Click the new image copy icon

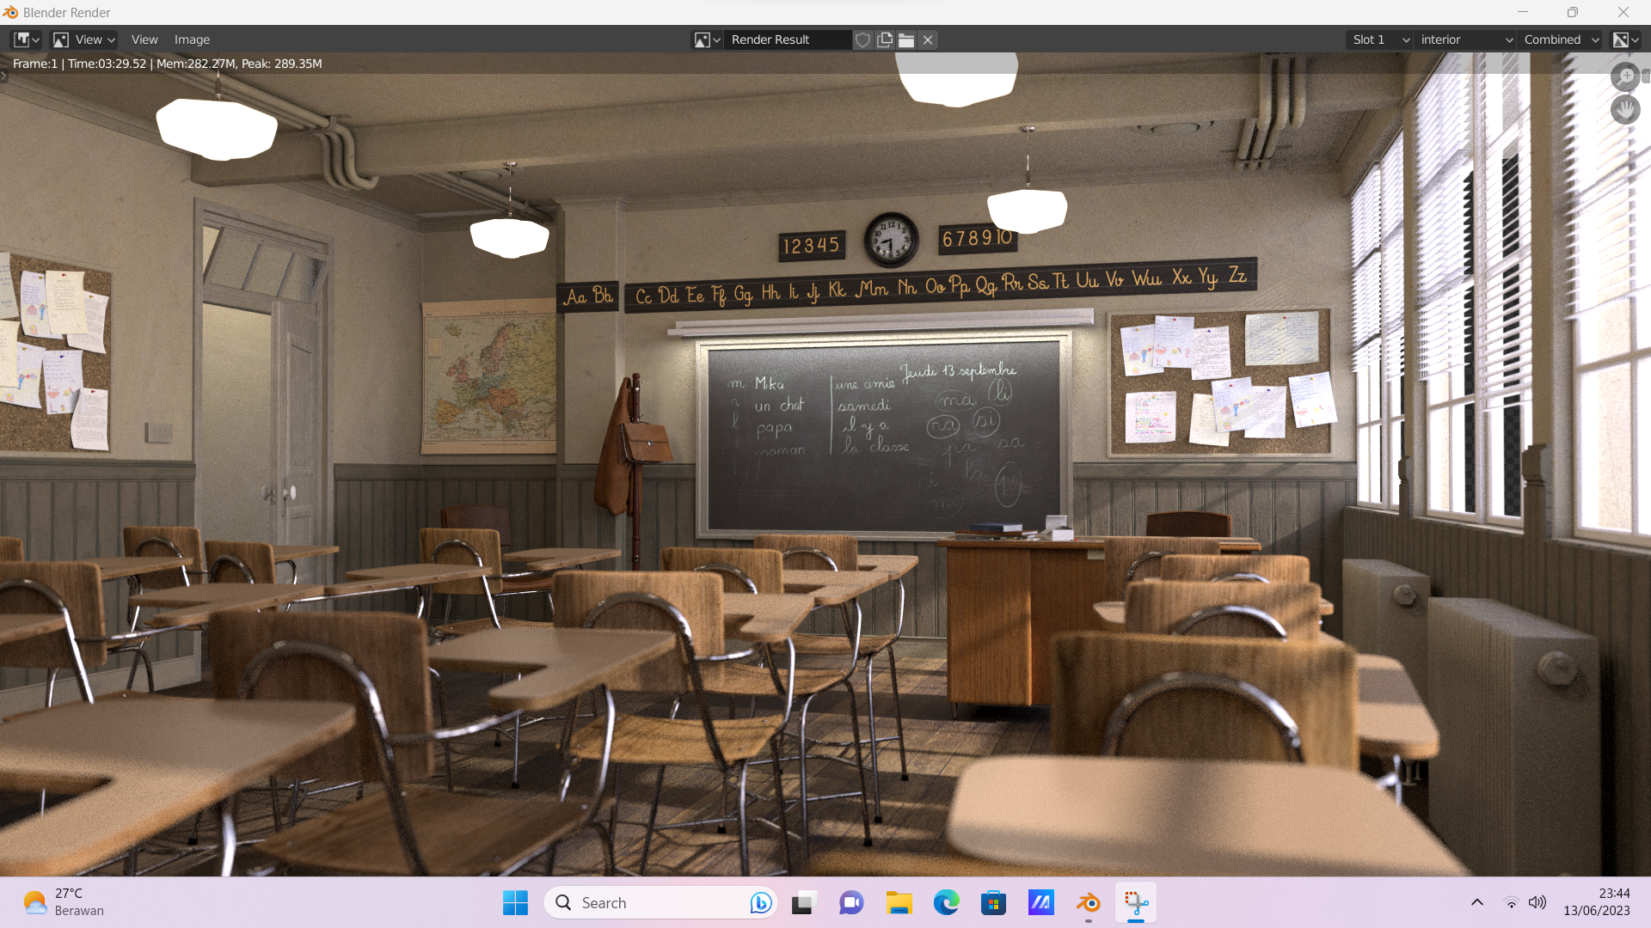(x=885, y=40)
